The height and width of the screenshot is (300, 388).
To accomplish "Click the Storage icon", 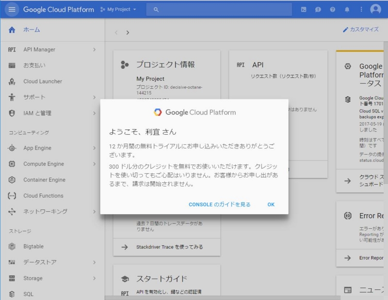I will pyautogui.click(x=12, y=278).
